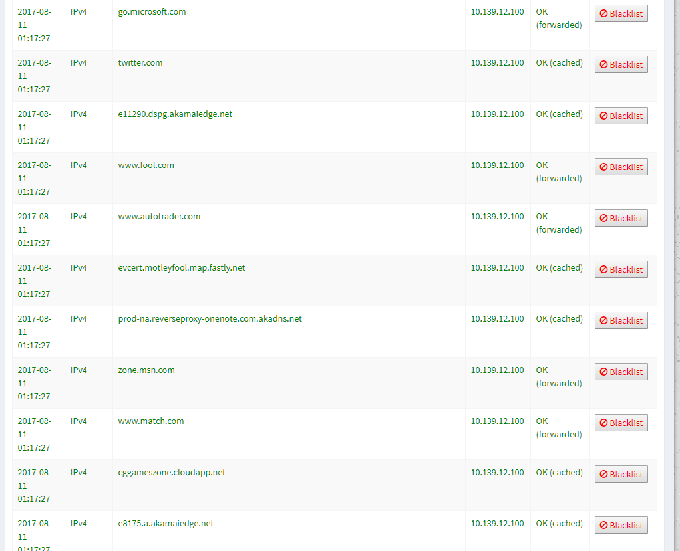Click the ban icon for www.fool.com
This screenshot has width=680, height=551.
click(604, 167)
